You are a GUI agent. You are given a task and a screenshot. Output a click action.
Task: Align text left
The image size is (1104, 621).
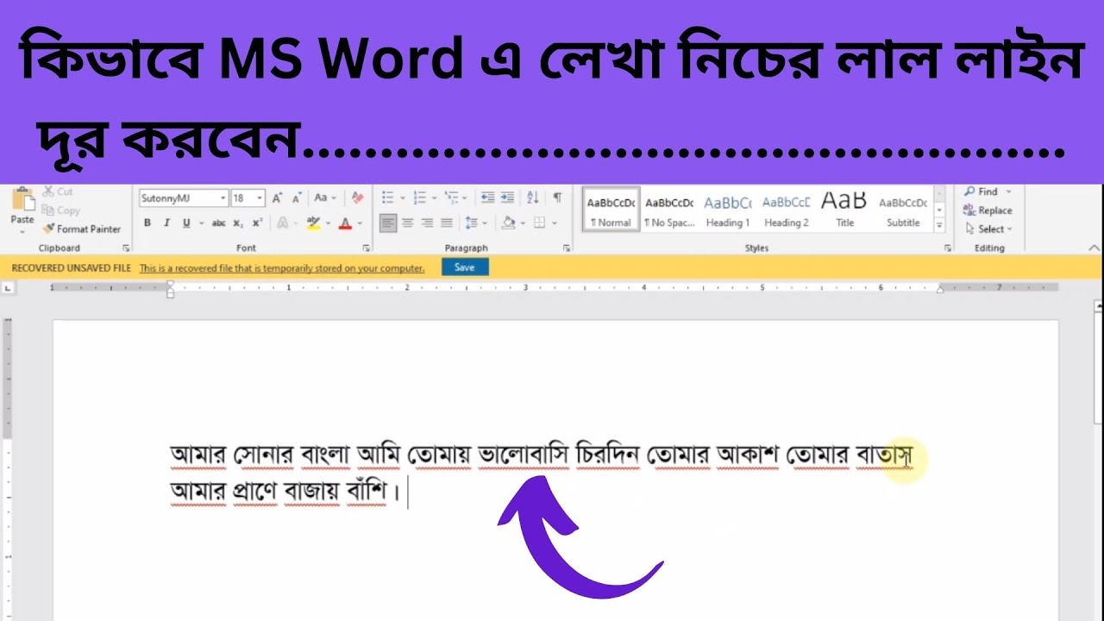click(388, 223)
